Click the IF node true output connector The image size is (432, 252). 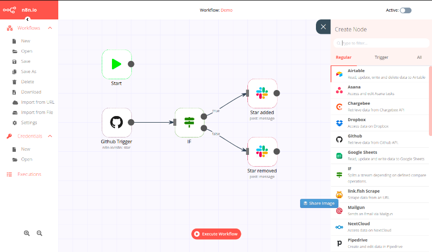[x=204, y=117]
